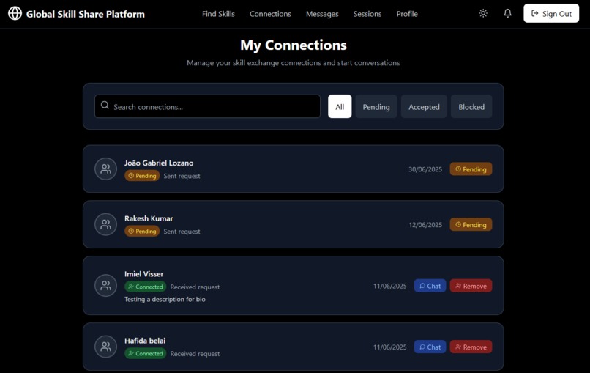Screen dimensions: 590x373
Task: Click 'Sent request' under João Gabriel Lozano
Action: [x=182, y=176]
